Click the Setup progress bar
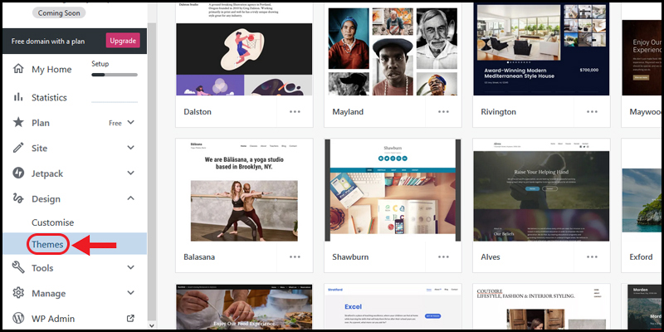Screen dimensions: 664x332 115,75
